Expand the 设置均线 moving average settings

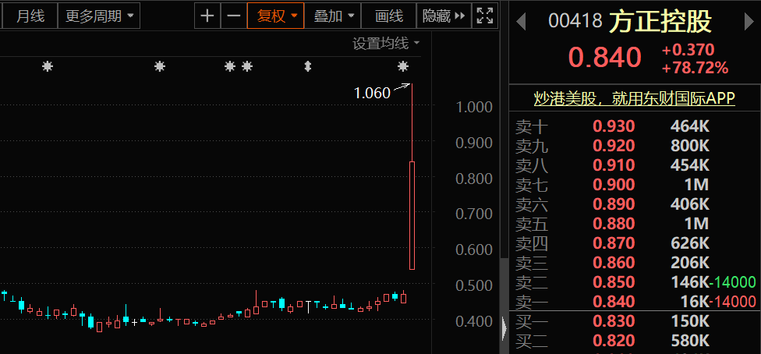click(386, 44)
